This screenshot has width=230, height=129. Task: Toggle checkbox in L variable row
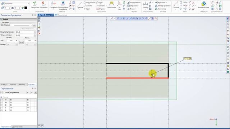1,107
